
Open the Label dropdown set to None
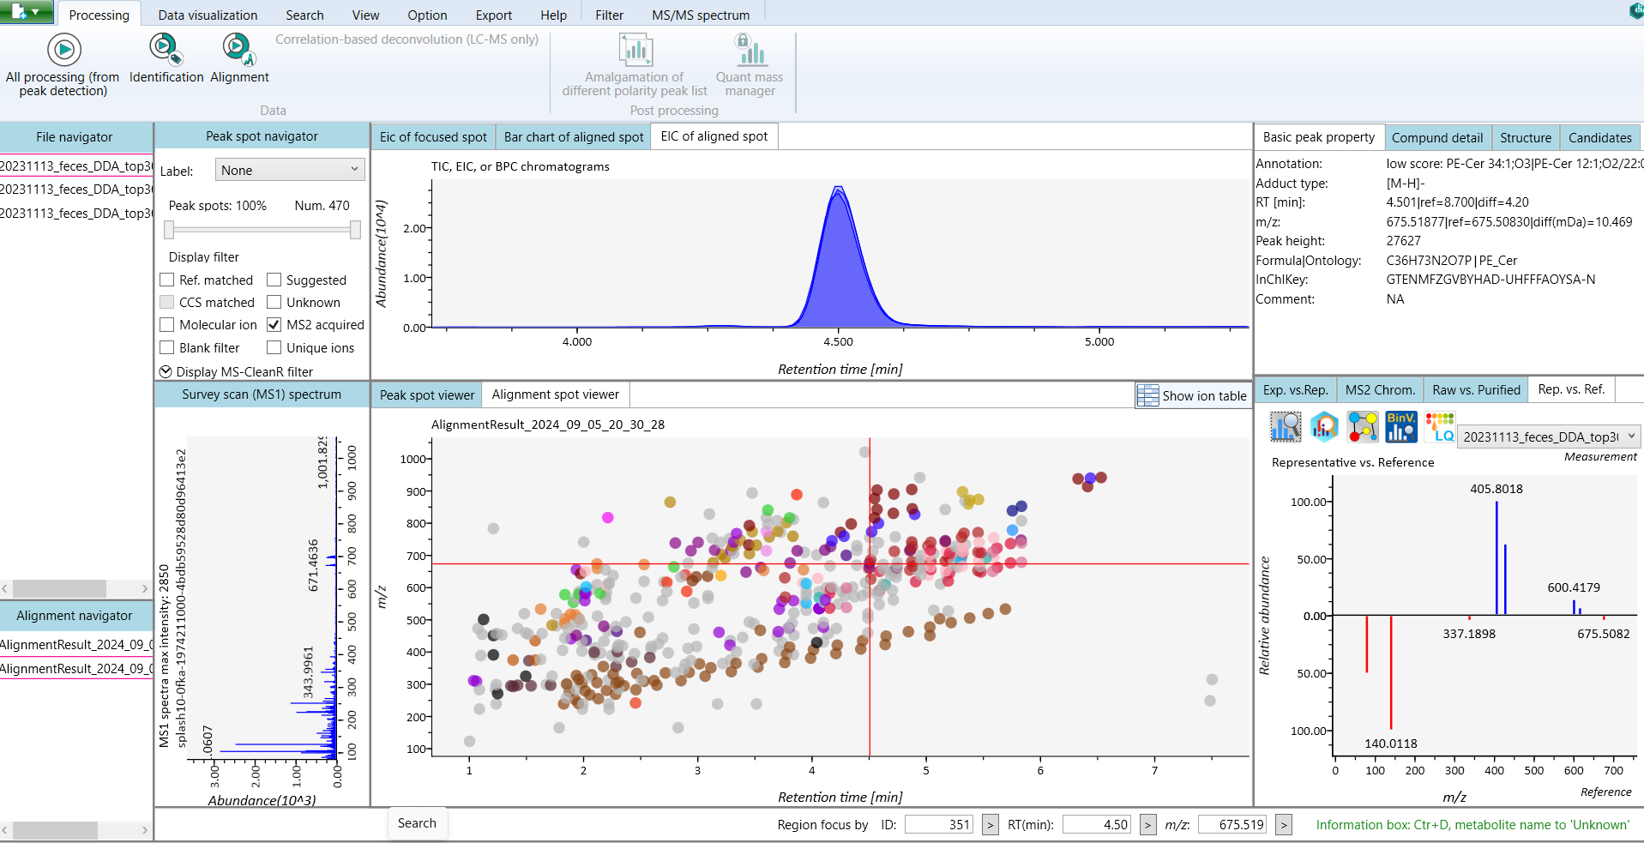(289, 171)
